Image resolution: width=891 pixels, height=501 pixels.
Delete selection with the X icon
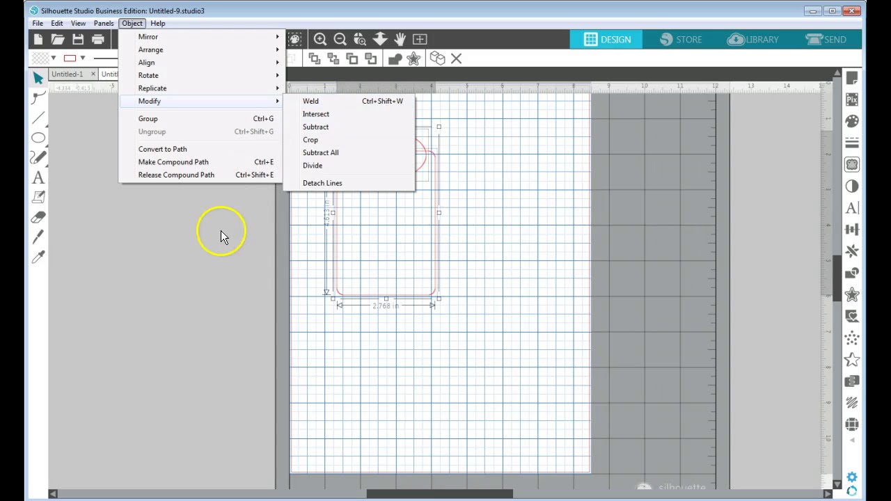click(x=457, y=59)
